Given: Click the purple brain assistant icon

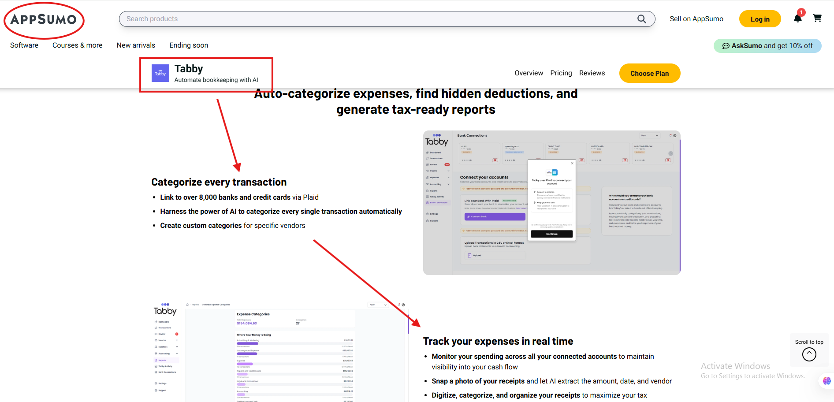Looking at the screenshot, I should click(827, 380).
